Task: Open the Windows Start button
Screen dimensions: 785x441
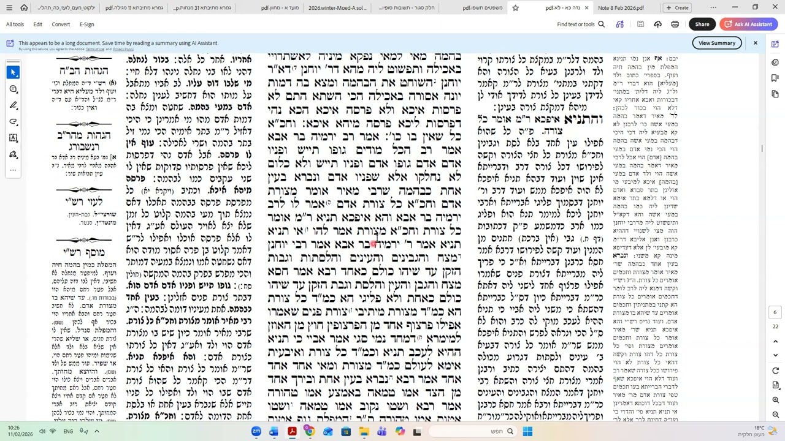Action: 527,432
